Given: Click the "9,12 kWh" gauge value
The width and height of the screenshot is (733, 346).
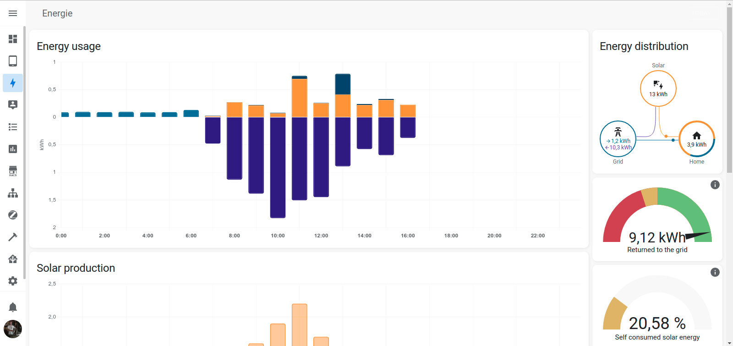Looking at the screenshot, I should (657, 237).
